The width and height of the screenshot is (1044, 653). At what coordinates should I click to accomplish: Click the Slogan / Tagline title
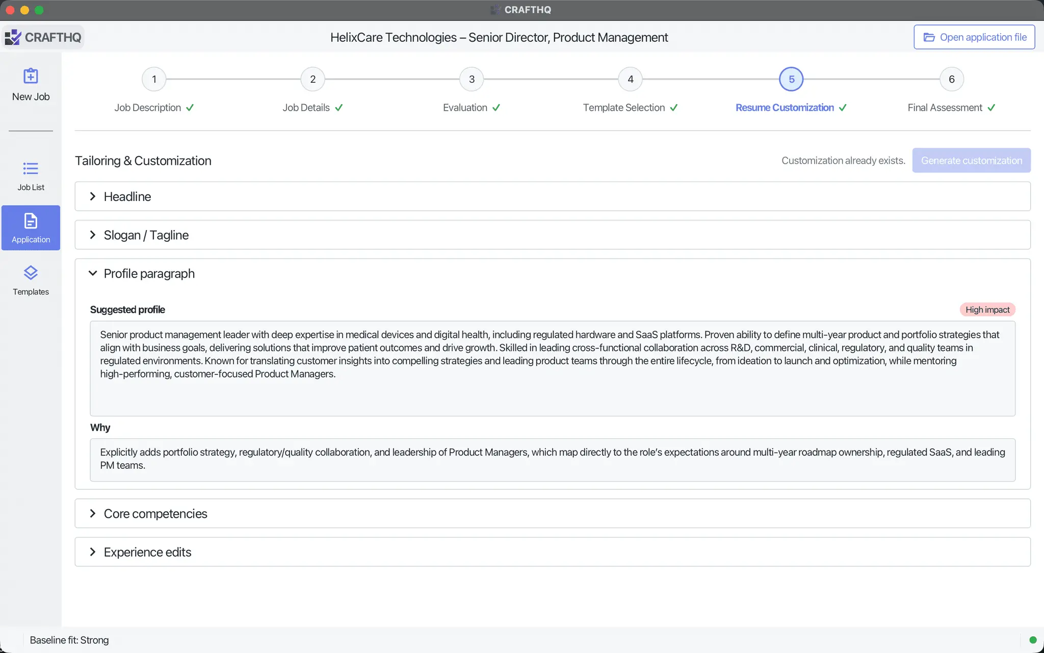[x=146, y=235]
